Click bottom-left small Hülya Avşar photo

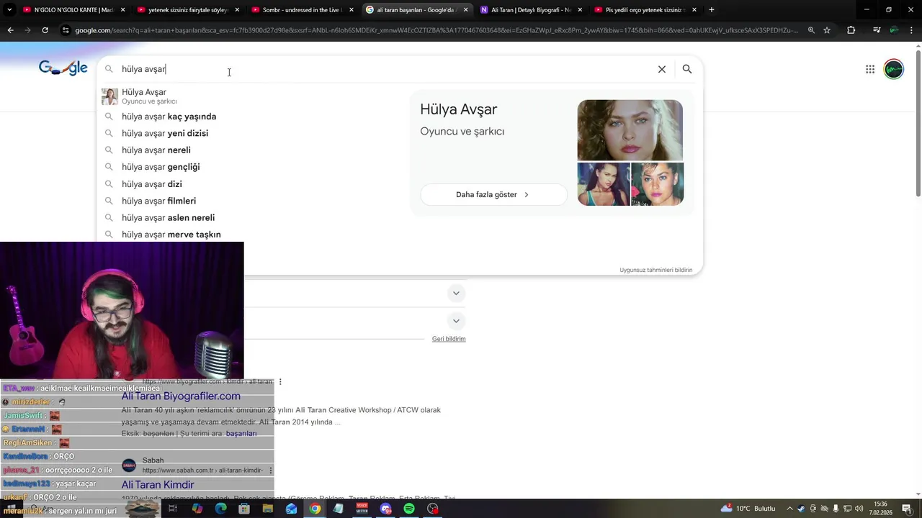tap(604, 184)
